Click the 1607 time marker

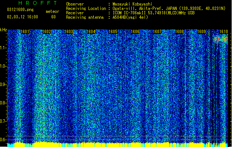pos(157,32)
